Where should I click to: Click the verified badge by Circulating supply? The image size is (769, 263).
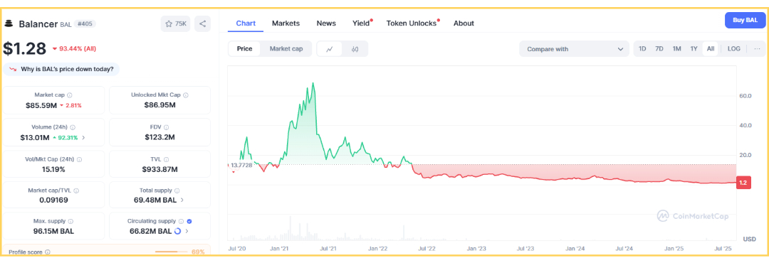pos(189,221)
